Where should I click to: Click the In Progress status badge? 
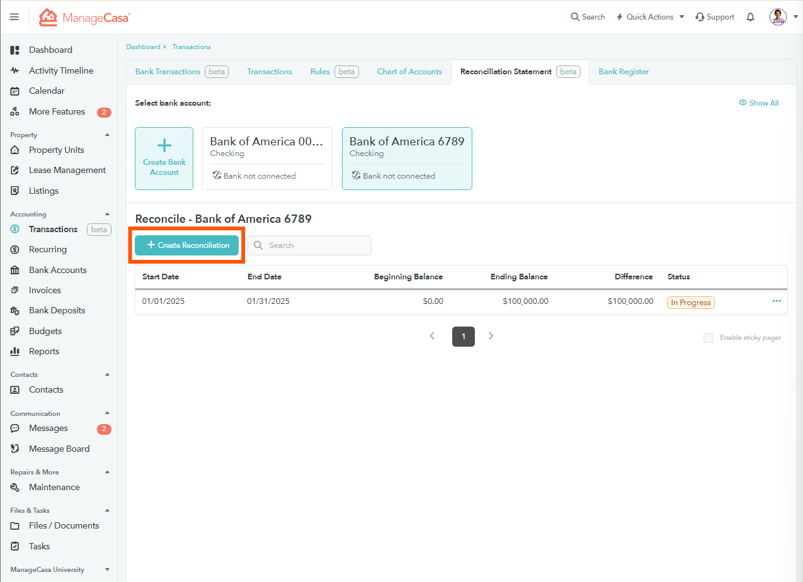[690, 303]
